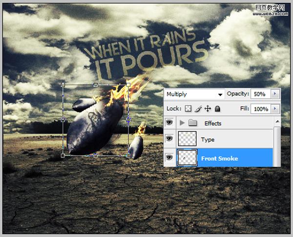Screen dimensions: 293x237
Task: Click the Effects group folder icon
Action: 193,123
